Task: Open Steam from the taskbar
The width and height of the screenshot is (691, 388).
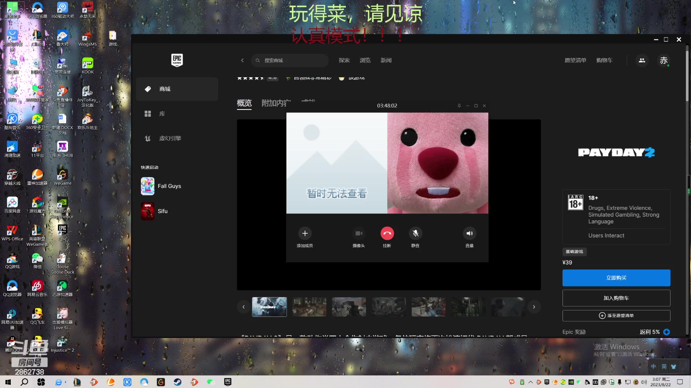Action: (x=177, y=382)
